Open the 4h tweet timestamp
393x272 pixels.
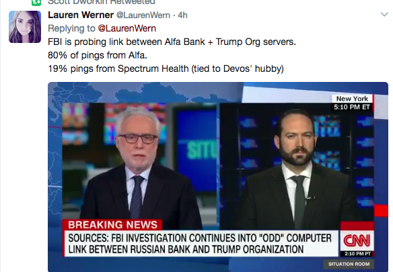182,15
